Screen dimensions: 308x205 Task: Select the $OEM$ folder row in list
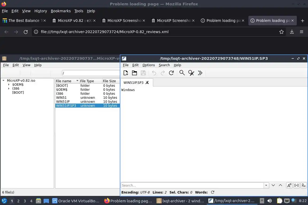pos(87,90)
